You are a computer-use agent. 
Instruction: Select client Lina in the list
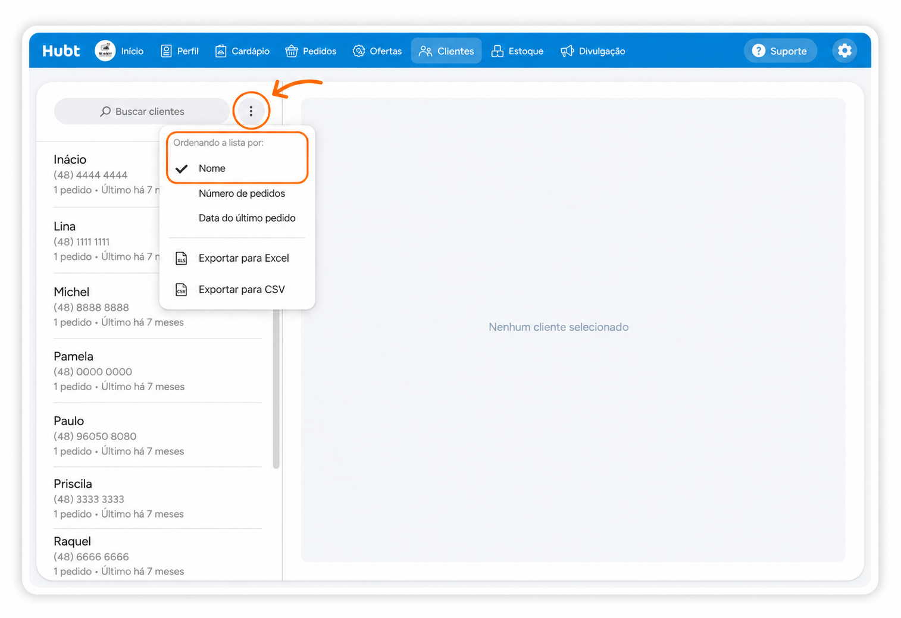tap(106, 241)
